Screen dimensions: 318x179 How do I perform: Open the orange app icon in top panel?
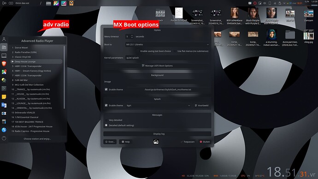[71, 3]
